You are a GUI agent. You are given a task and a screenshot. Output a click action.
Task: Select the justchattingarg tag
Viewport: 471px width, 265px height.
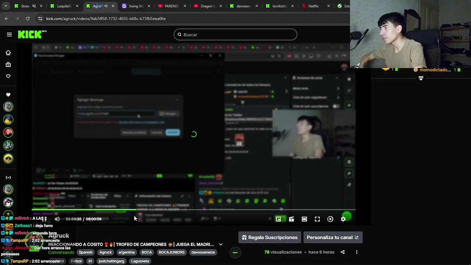click(111, 261)
